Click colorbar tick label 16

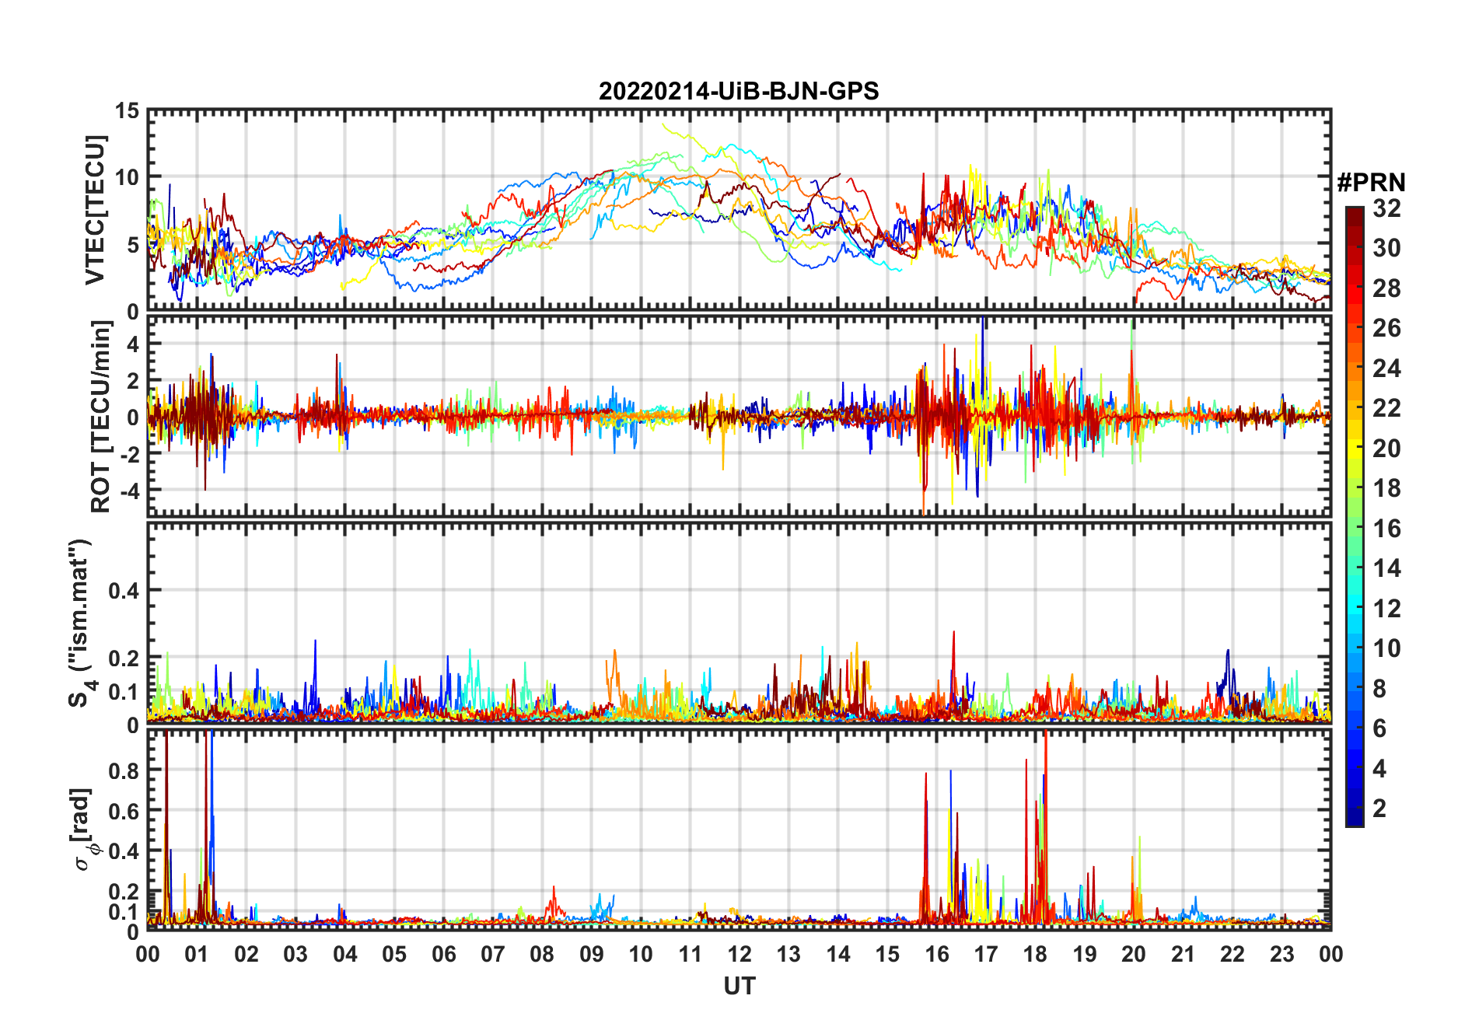tap(1386, 529)
